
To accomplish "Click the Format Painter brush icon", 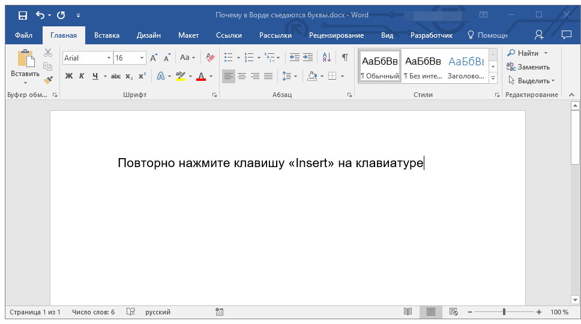I will pyautogui.click(x=49, y=80).
